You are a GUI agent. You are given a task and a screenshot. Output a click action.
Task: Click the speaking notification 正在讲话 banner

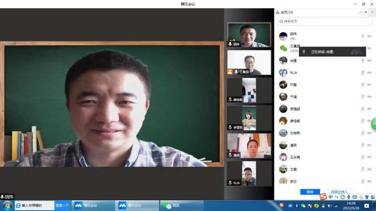pos(332,52)
